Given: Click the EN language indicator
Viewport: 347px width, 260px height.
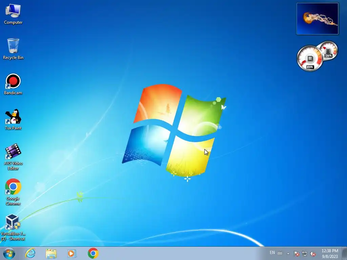Looking at the screenshot, I should point(272,253).
